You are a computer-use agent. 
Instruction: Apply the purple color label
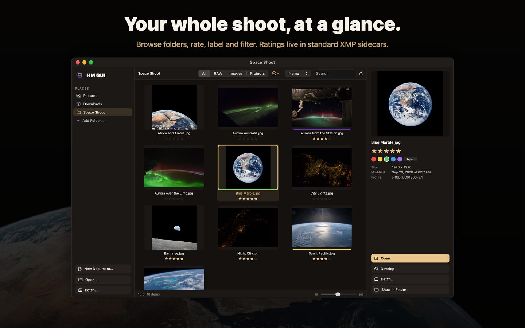pyautogui.click(x=400, y=159)
